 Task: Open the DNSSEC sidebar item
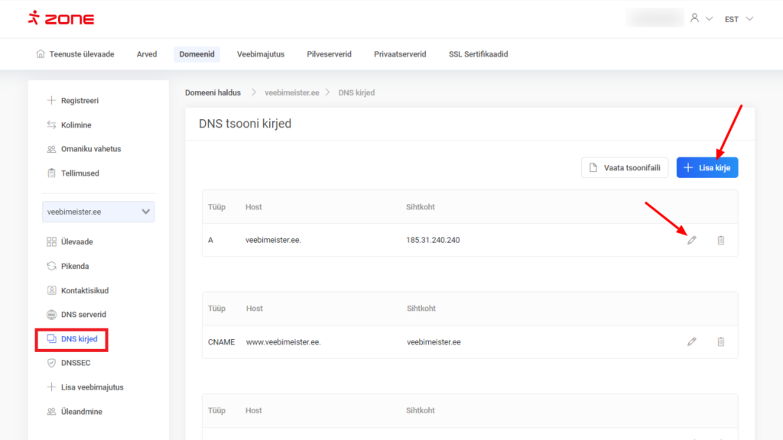coord(76,363)
